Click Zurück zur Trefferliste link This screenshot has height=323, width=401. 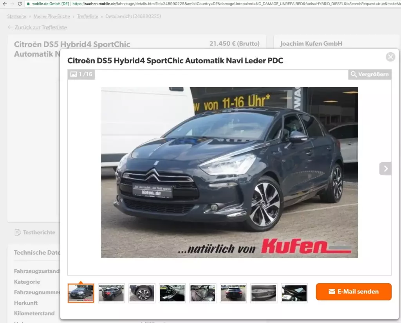41,27
